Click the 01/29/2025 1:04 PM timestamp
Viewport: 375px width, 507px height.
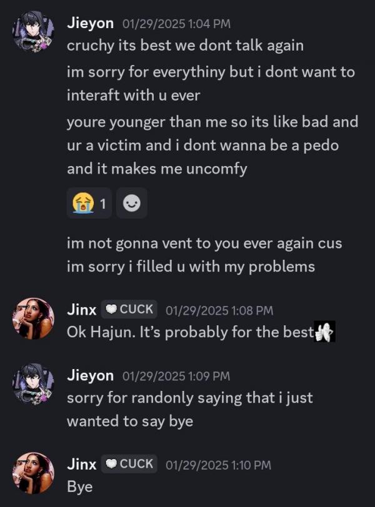pyautogui.click(x=176, y=24)
